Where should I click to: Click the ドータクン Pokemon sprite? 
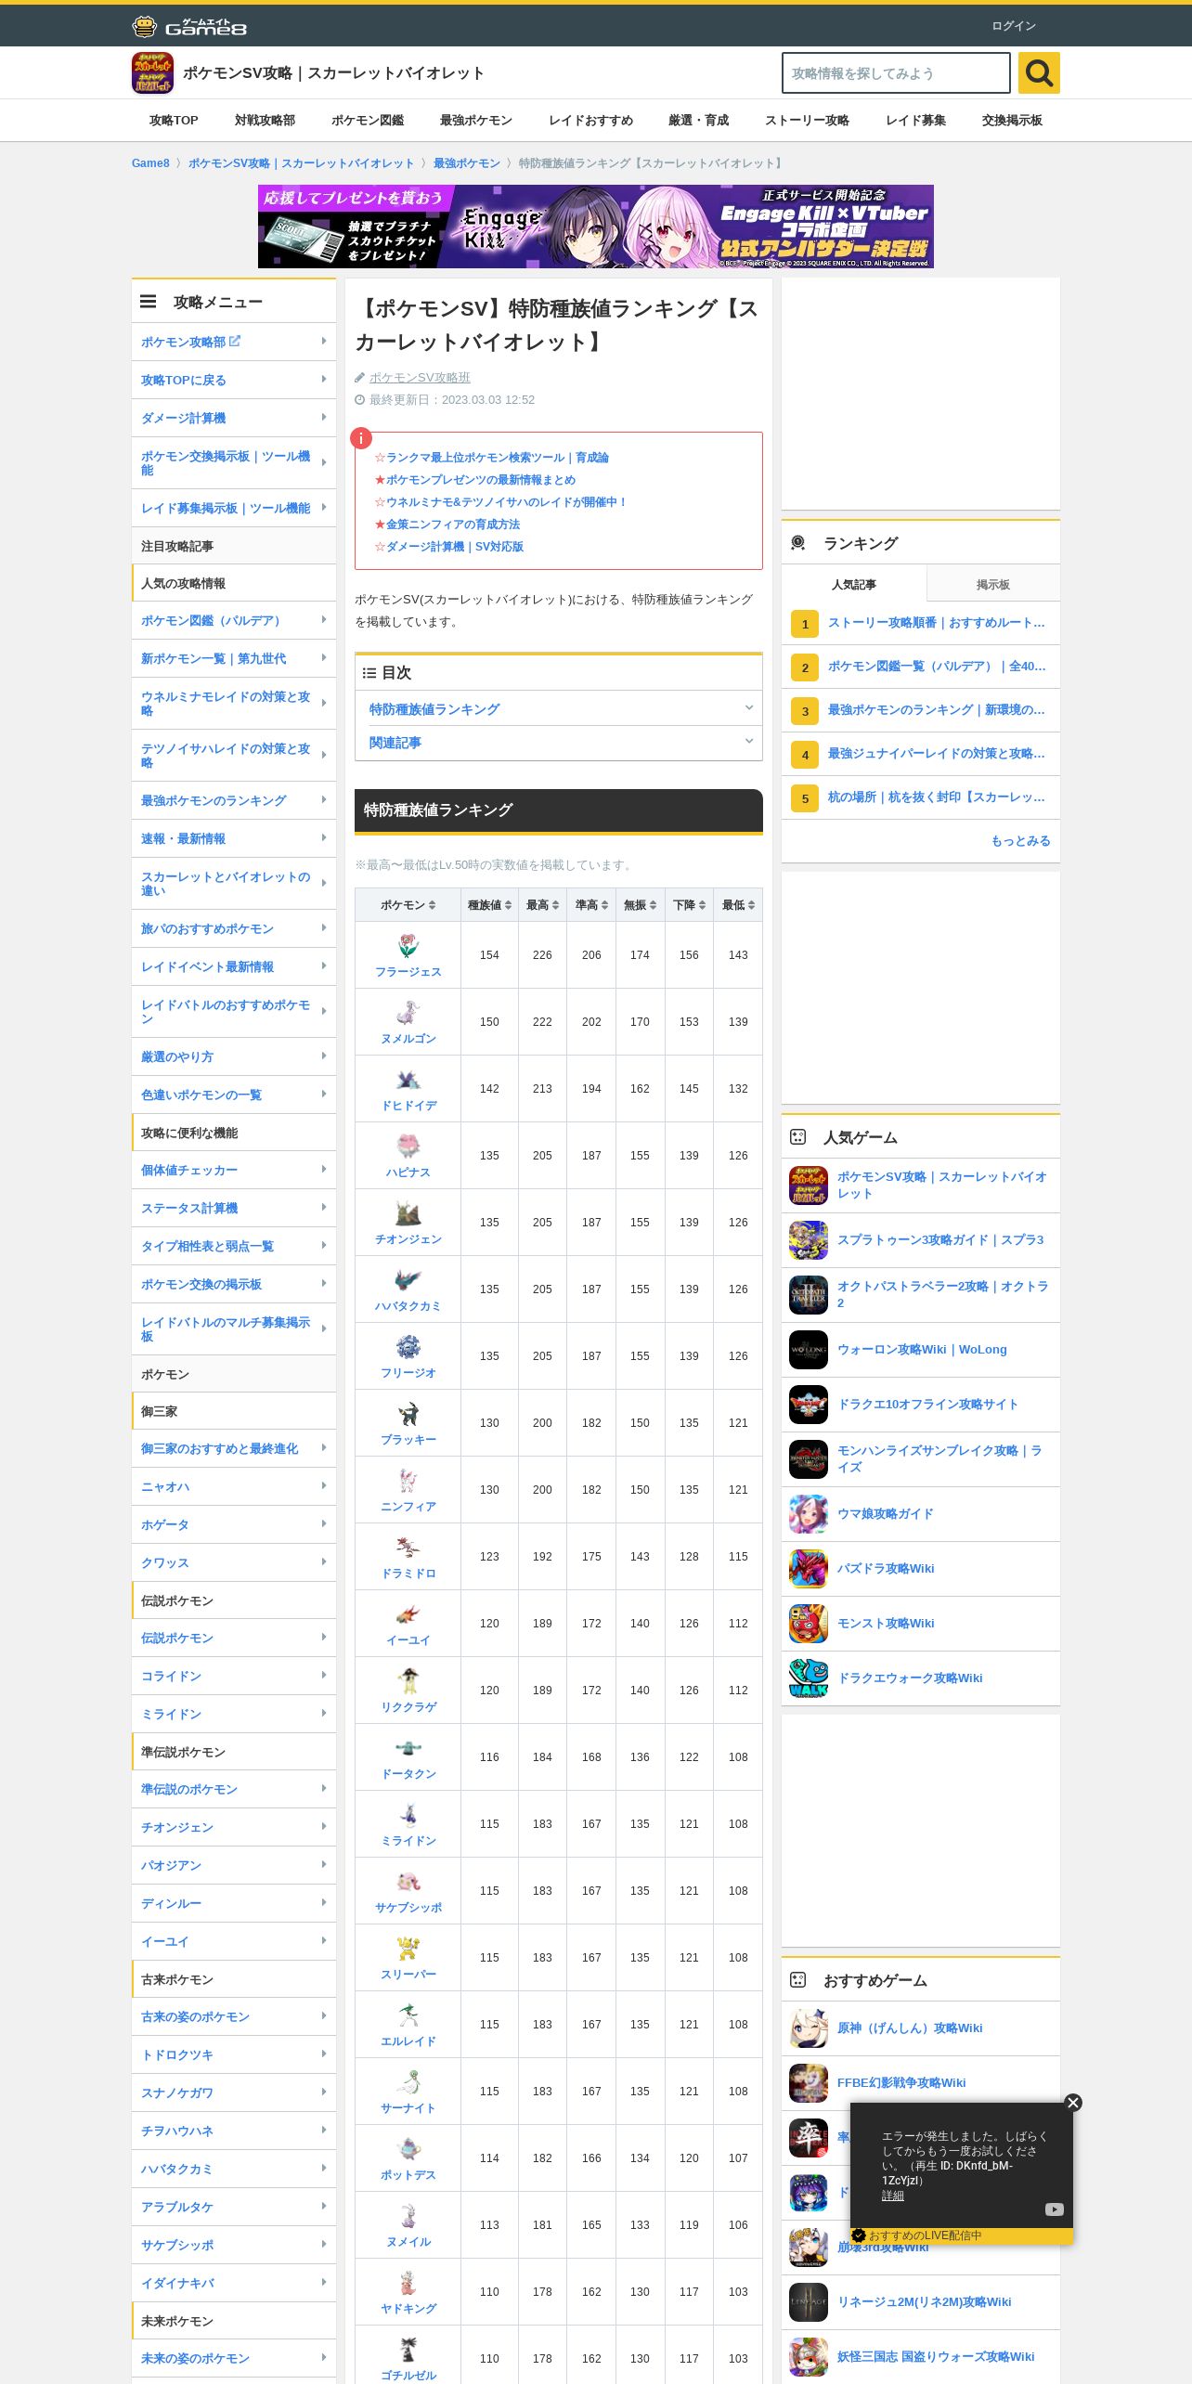408,1748
